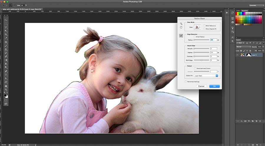Select the Move tool in the toolbar
Viewport: 265px width, 146px height.
6,20
